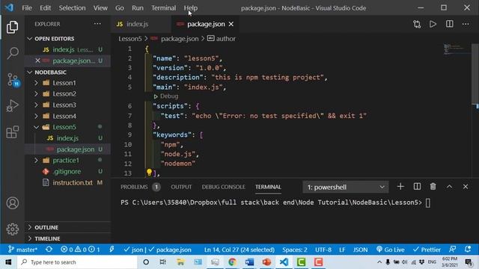Viewport: 479px width, 269px height.
Task: Click the Debug code lens above scripts
Action: pyautogui.click(x=166, y=96)
